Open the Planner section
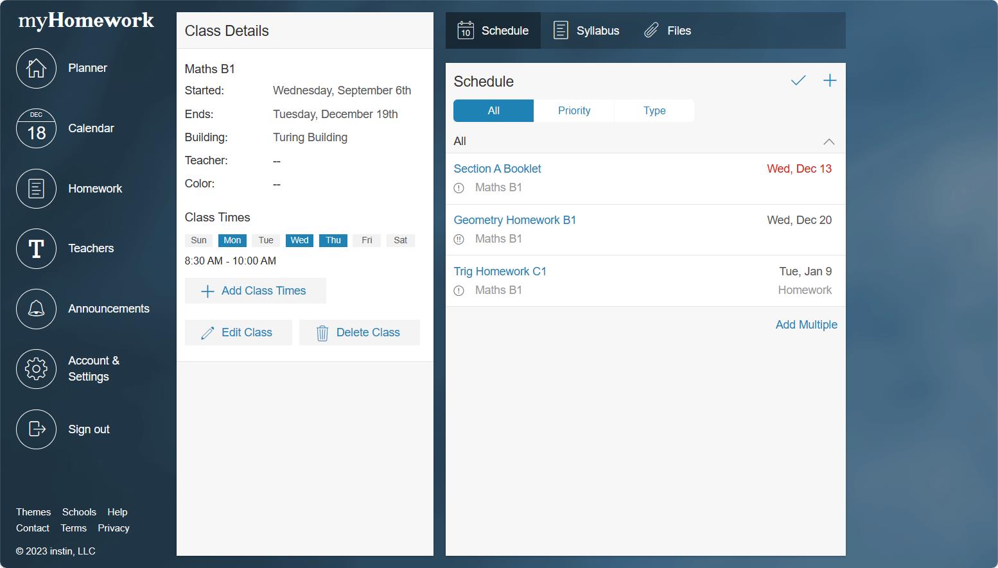Screen dimensions: 998x568 [36, 68]
